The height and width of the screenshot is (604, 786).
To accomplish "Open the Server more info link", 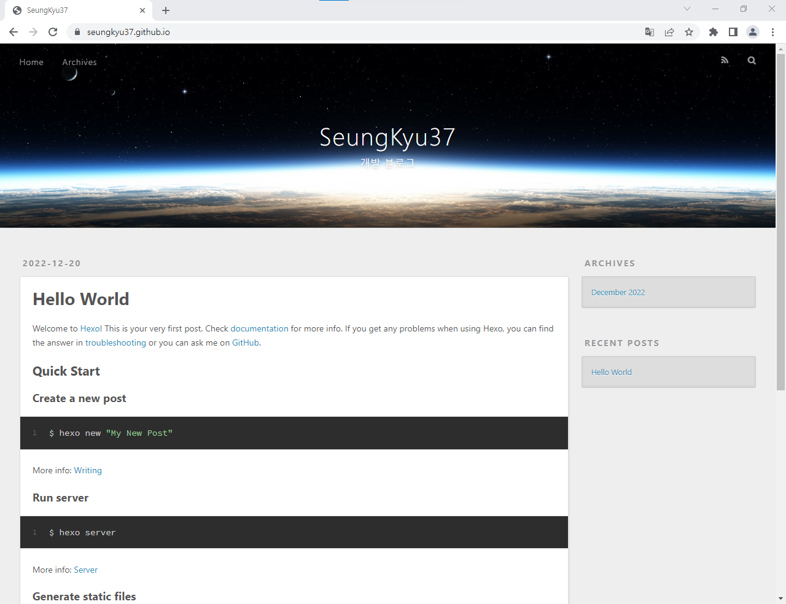I will pyautogui.click(x=85, y=570).
